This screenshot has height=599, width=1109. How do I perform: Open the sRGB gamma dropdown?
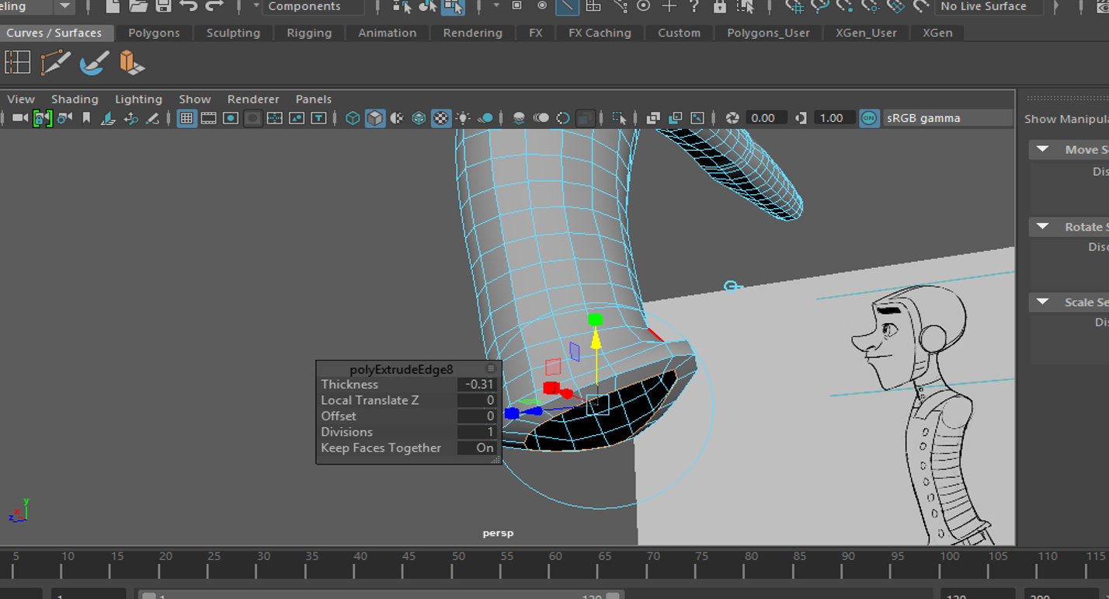(x=946, y=118)
